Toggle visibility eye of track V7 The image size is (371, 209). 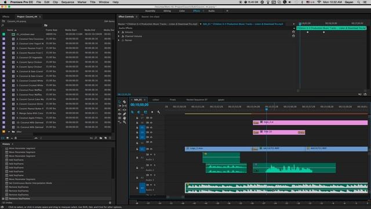[x=151, y=118]
